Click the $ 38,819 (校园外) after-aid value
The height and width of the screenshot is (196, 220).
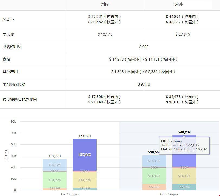(182, 102)
